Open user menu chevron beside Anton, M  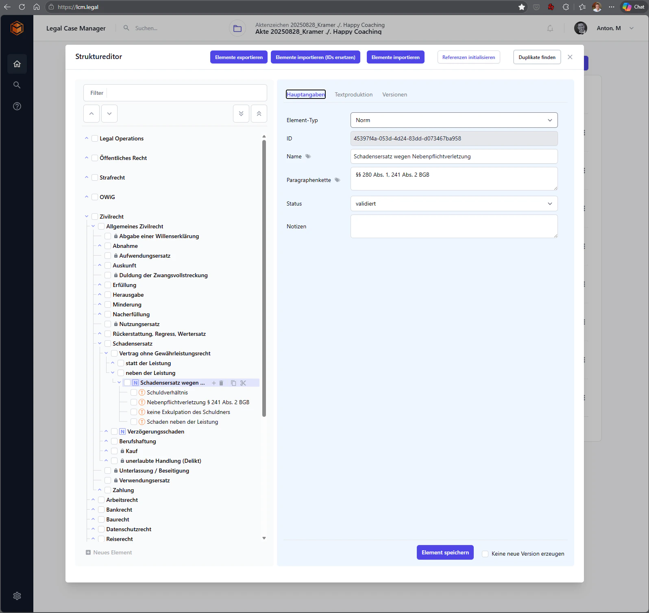[632, 28]
